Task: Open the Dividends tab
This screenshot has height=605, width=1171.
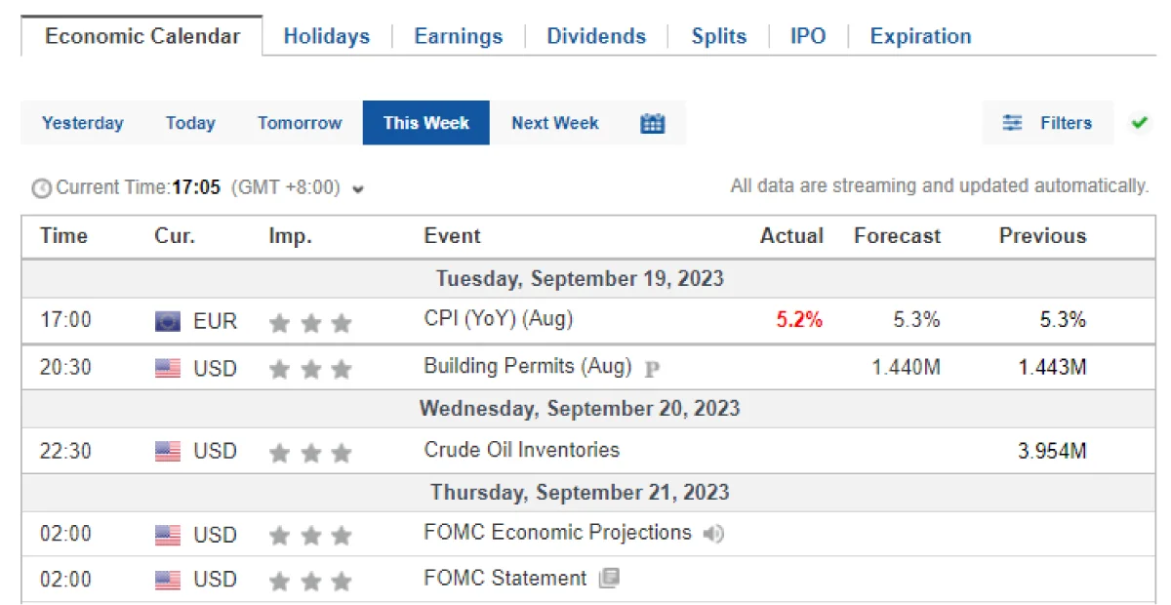Action: point(595,36)
